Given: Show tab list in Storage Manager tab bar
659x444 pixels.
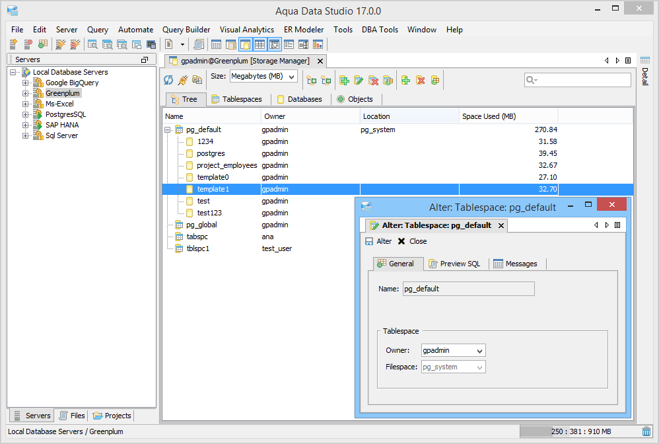Looking at the screenshot, I should coord(628,61).
